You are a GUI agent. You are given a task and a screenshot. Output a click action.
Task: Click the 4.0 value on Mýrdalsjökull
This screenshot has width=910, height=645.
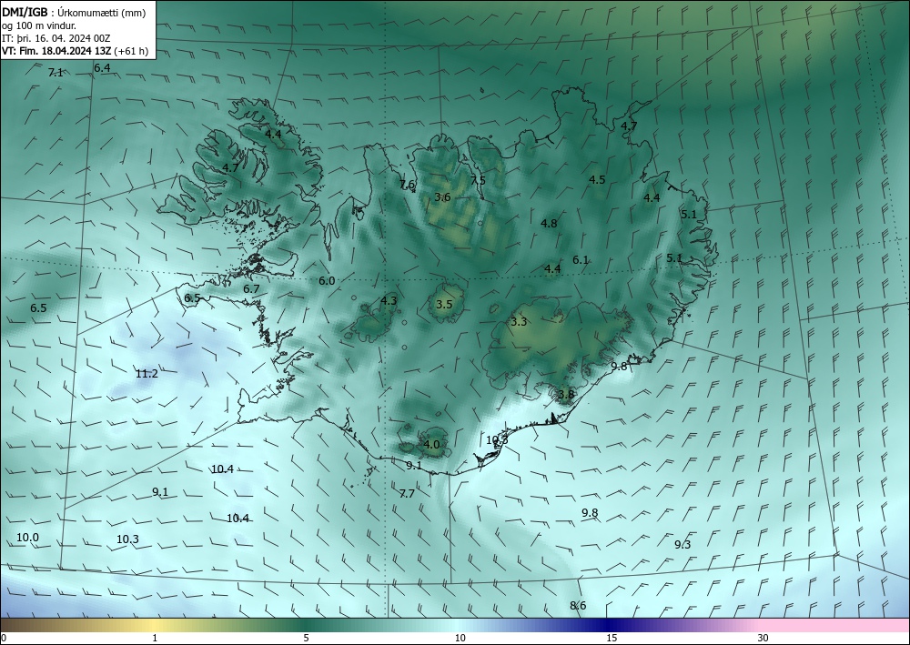431,445
